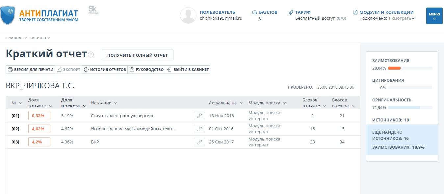Open История отчетов
This screenshot has width=444, height=194.
105,70
